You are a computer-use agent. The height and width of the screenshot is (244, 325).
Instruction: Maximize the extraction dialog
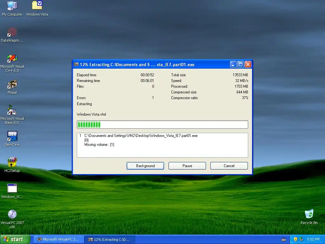coord(241,64)
